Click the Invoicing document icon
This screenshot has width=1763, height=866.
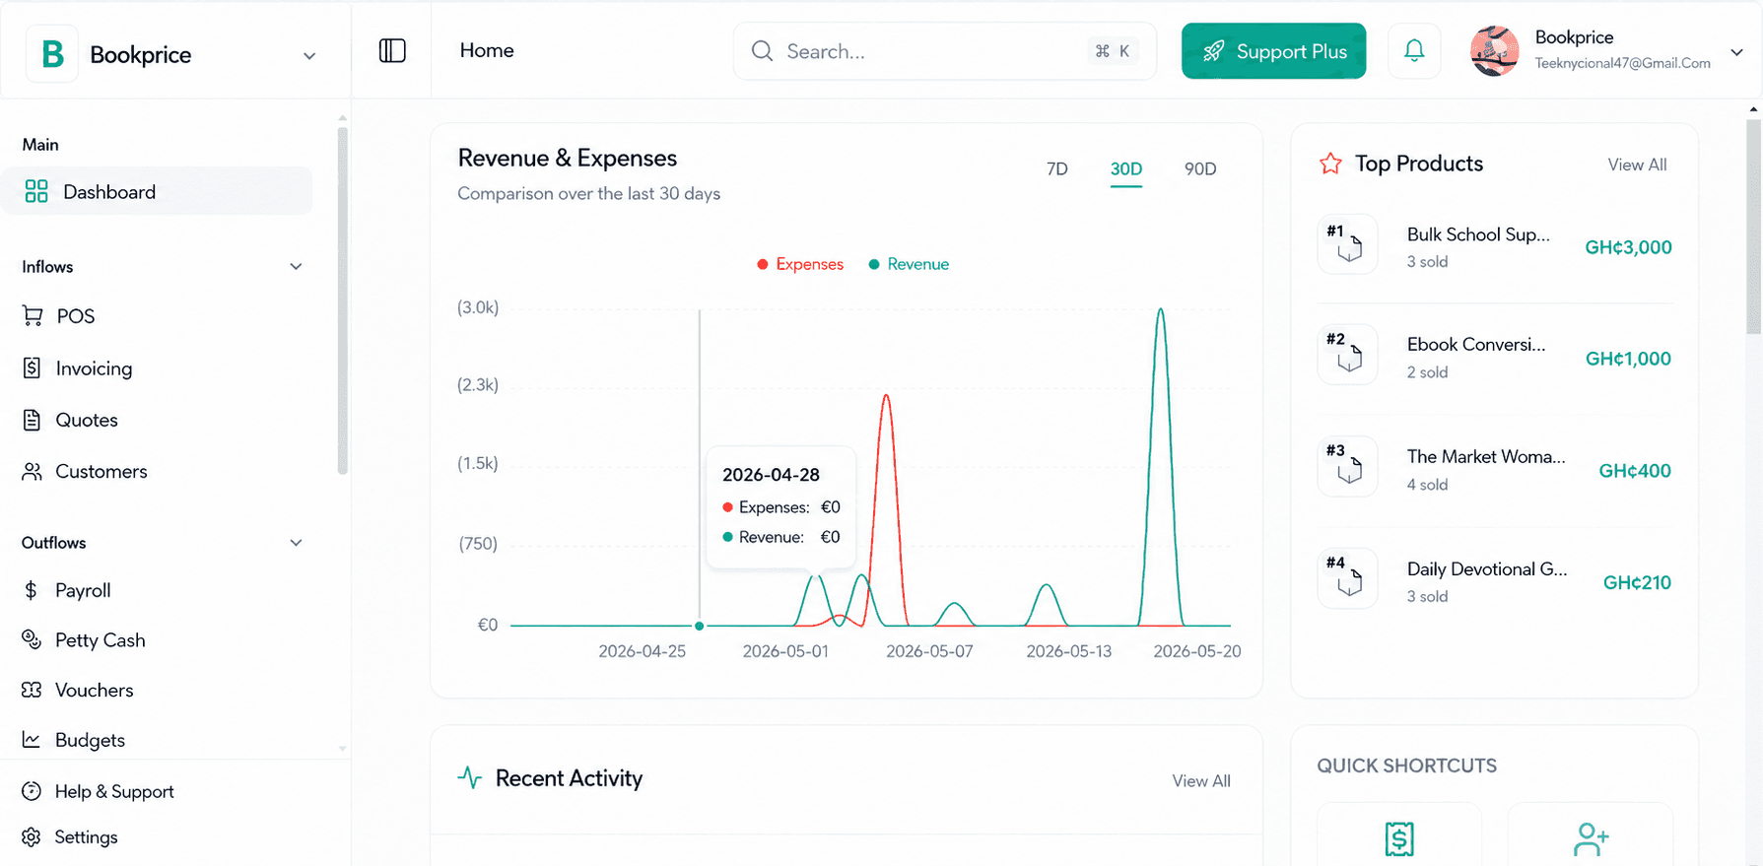click(32, 367)
